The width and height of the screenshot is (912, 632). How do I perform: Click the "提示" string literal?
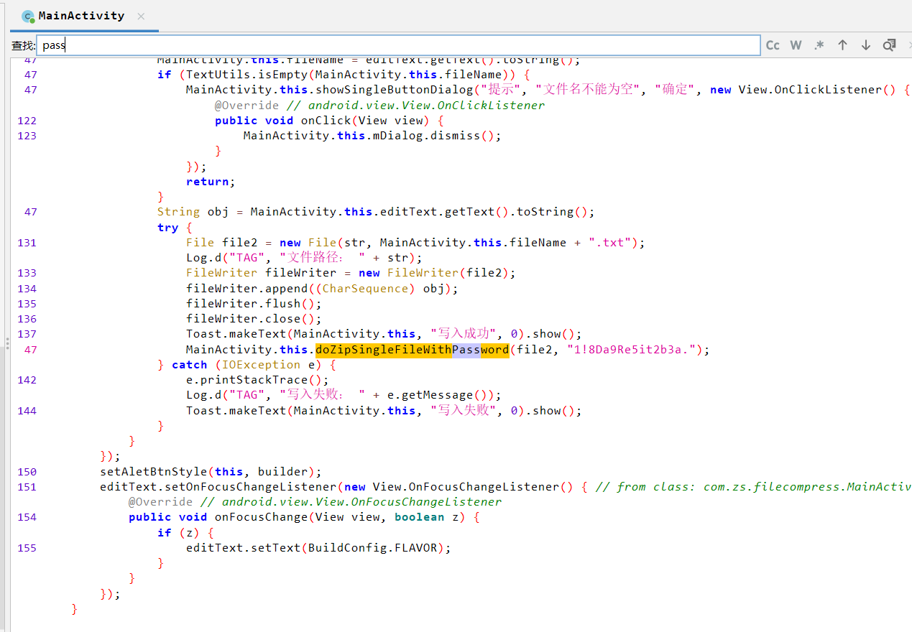pyautogui.click(x=502, y=90)
